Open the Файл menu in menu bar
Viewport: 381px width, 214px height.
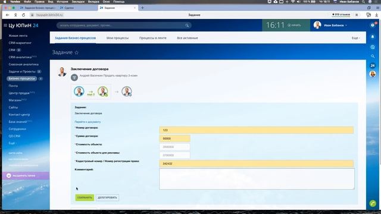click(x=27, y=1)
